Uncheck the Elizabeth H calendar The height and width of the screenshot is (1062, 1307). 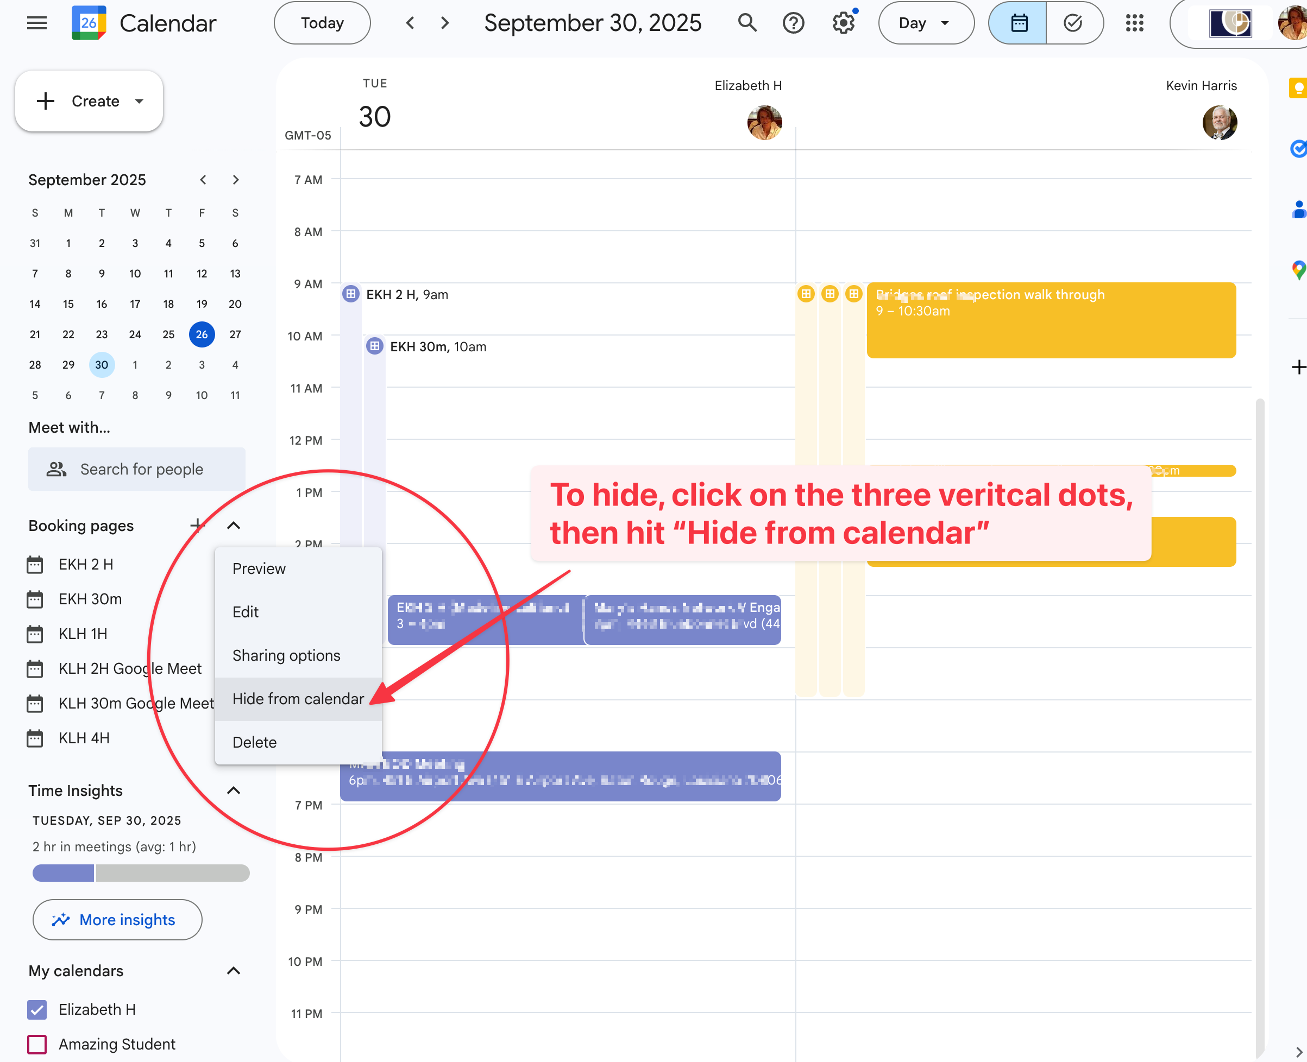37,1009
